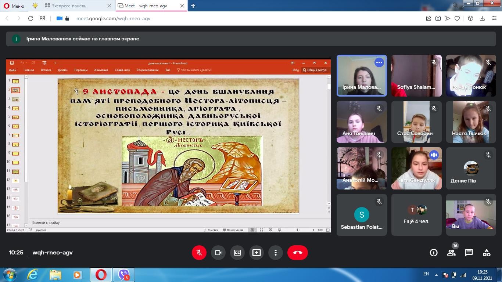
Task: Open Вставка tab in shared PowerPoint
Action: click(x=46, y=70)
